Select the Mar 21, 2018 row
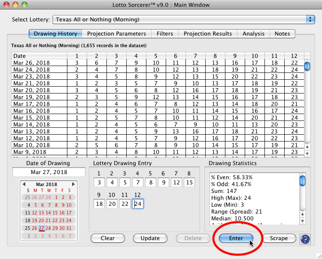The width and height of the screenshot is (322, 259). point(158,83)
